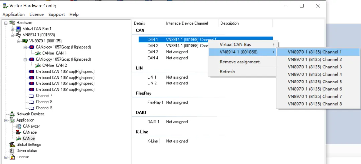Open the Support menu
Image resolution: width=361 pixels, height=164 pixels.
pos(56,14)
